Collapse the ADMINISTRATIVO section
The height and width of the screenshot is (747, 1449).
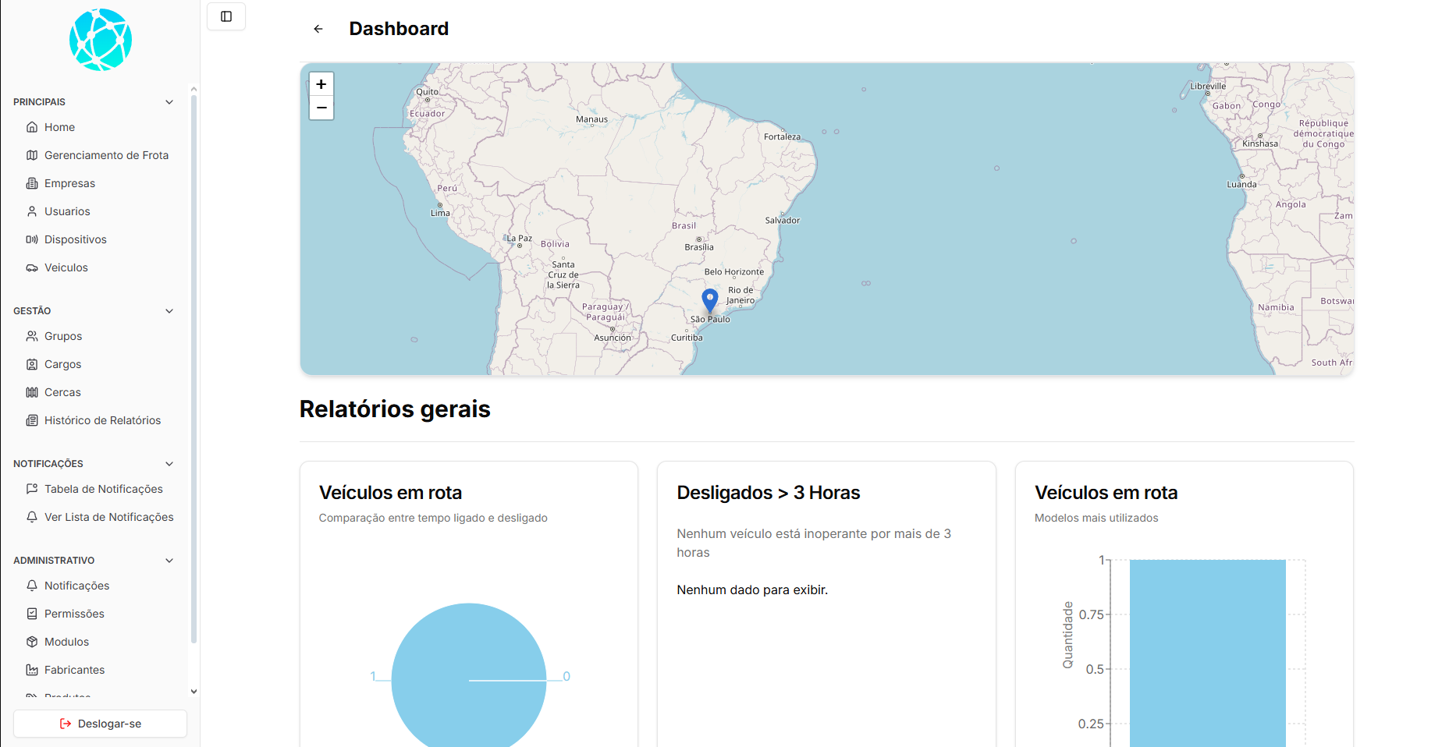[169, 560]
